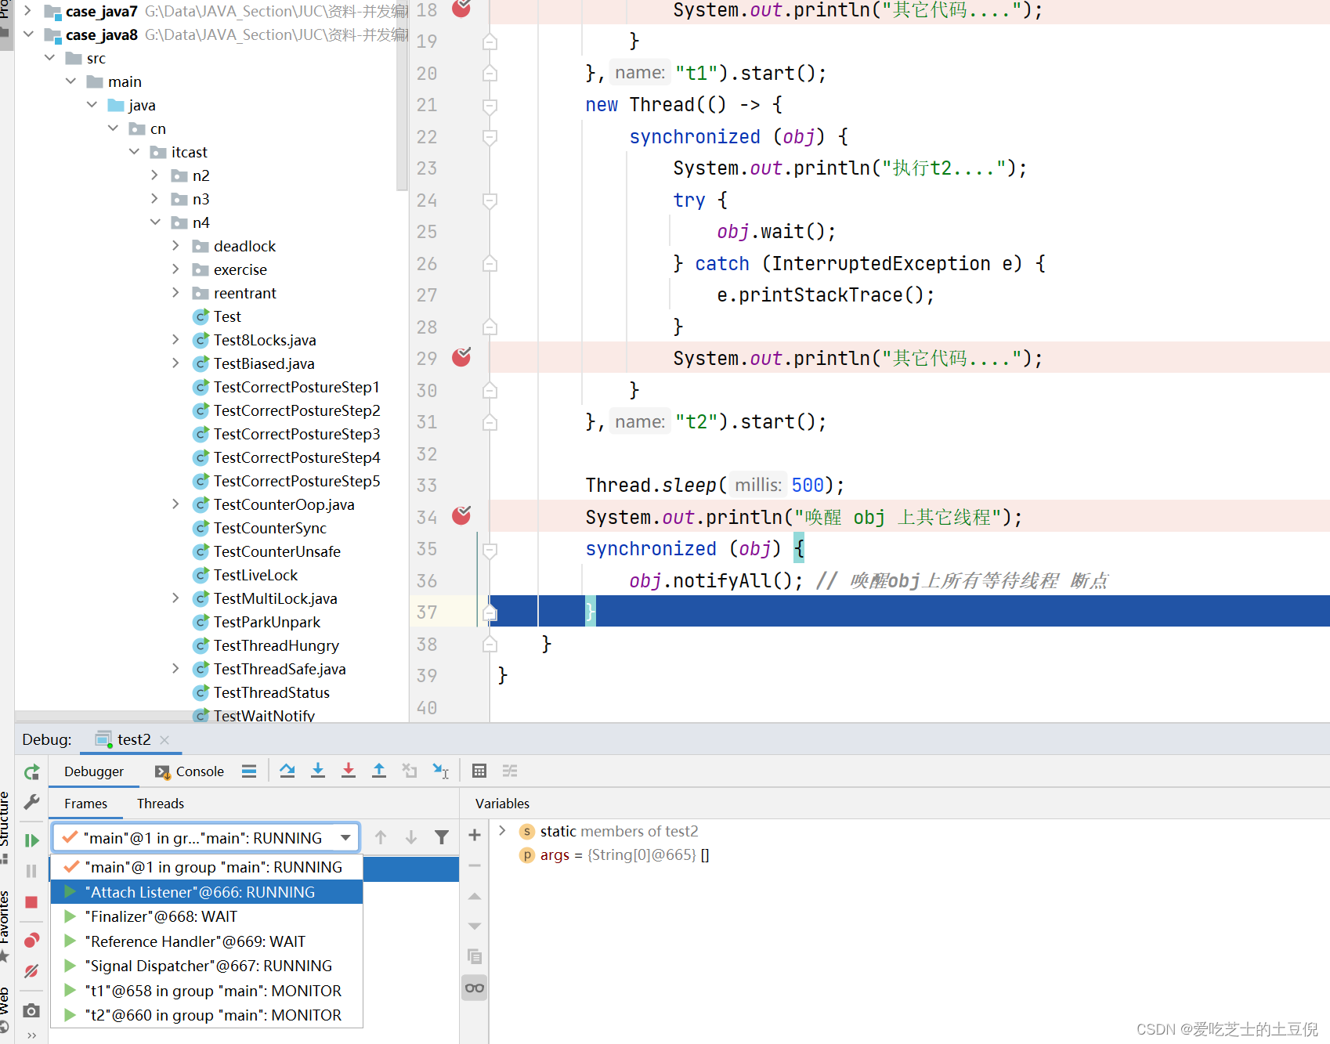Expand the deadlock folder
This screenshot has width=1330, height=1044.
click(x=176, y=246)
